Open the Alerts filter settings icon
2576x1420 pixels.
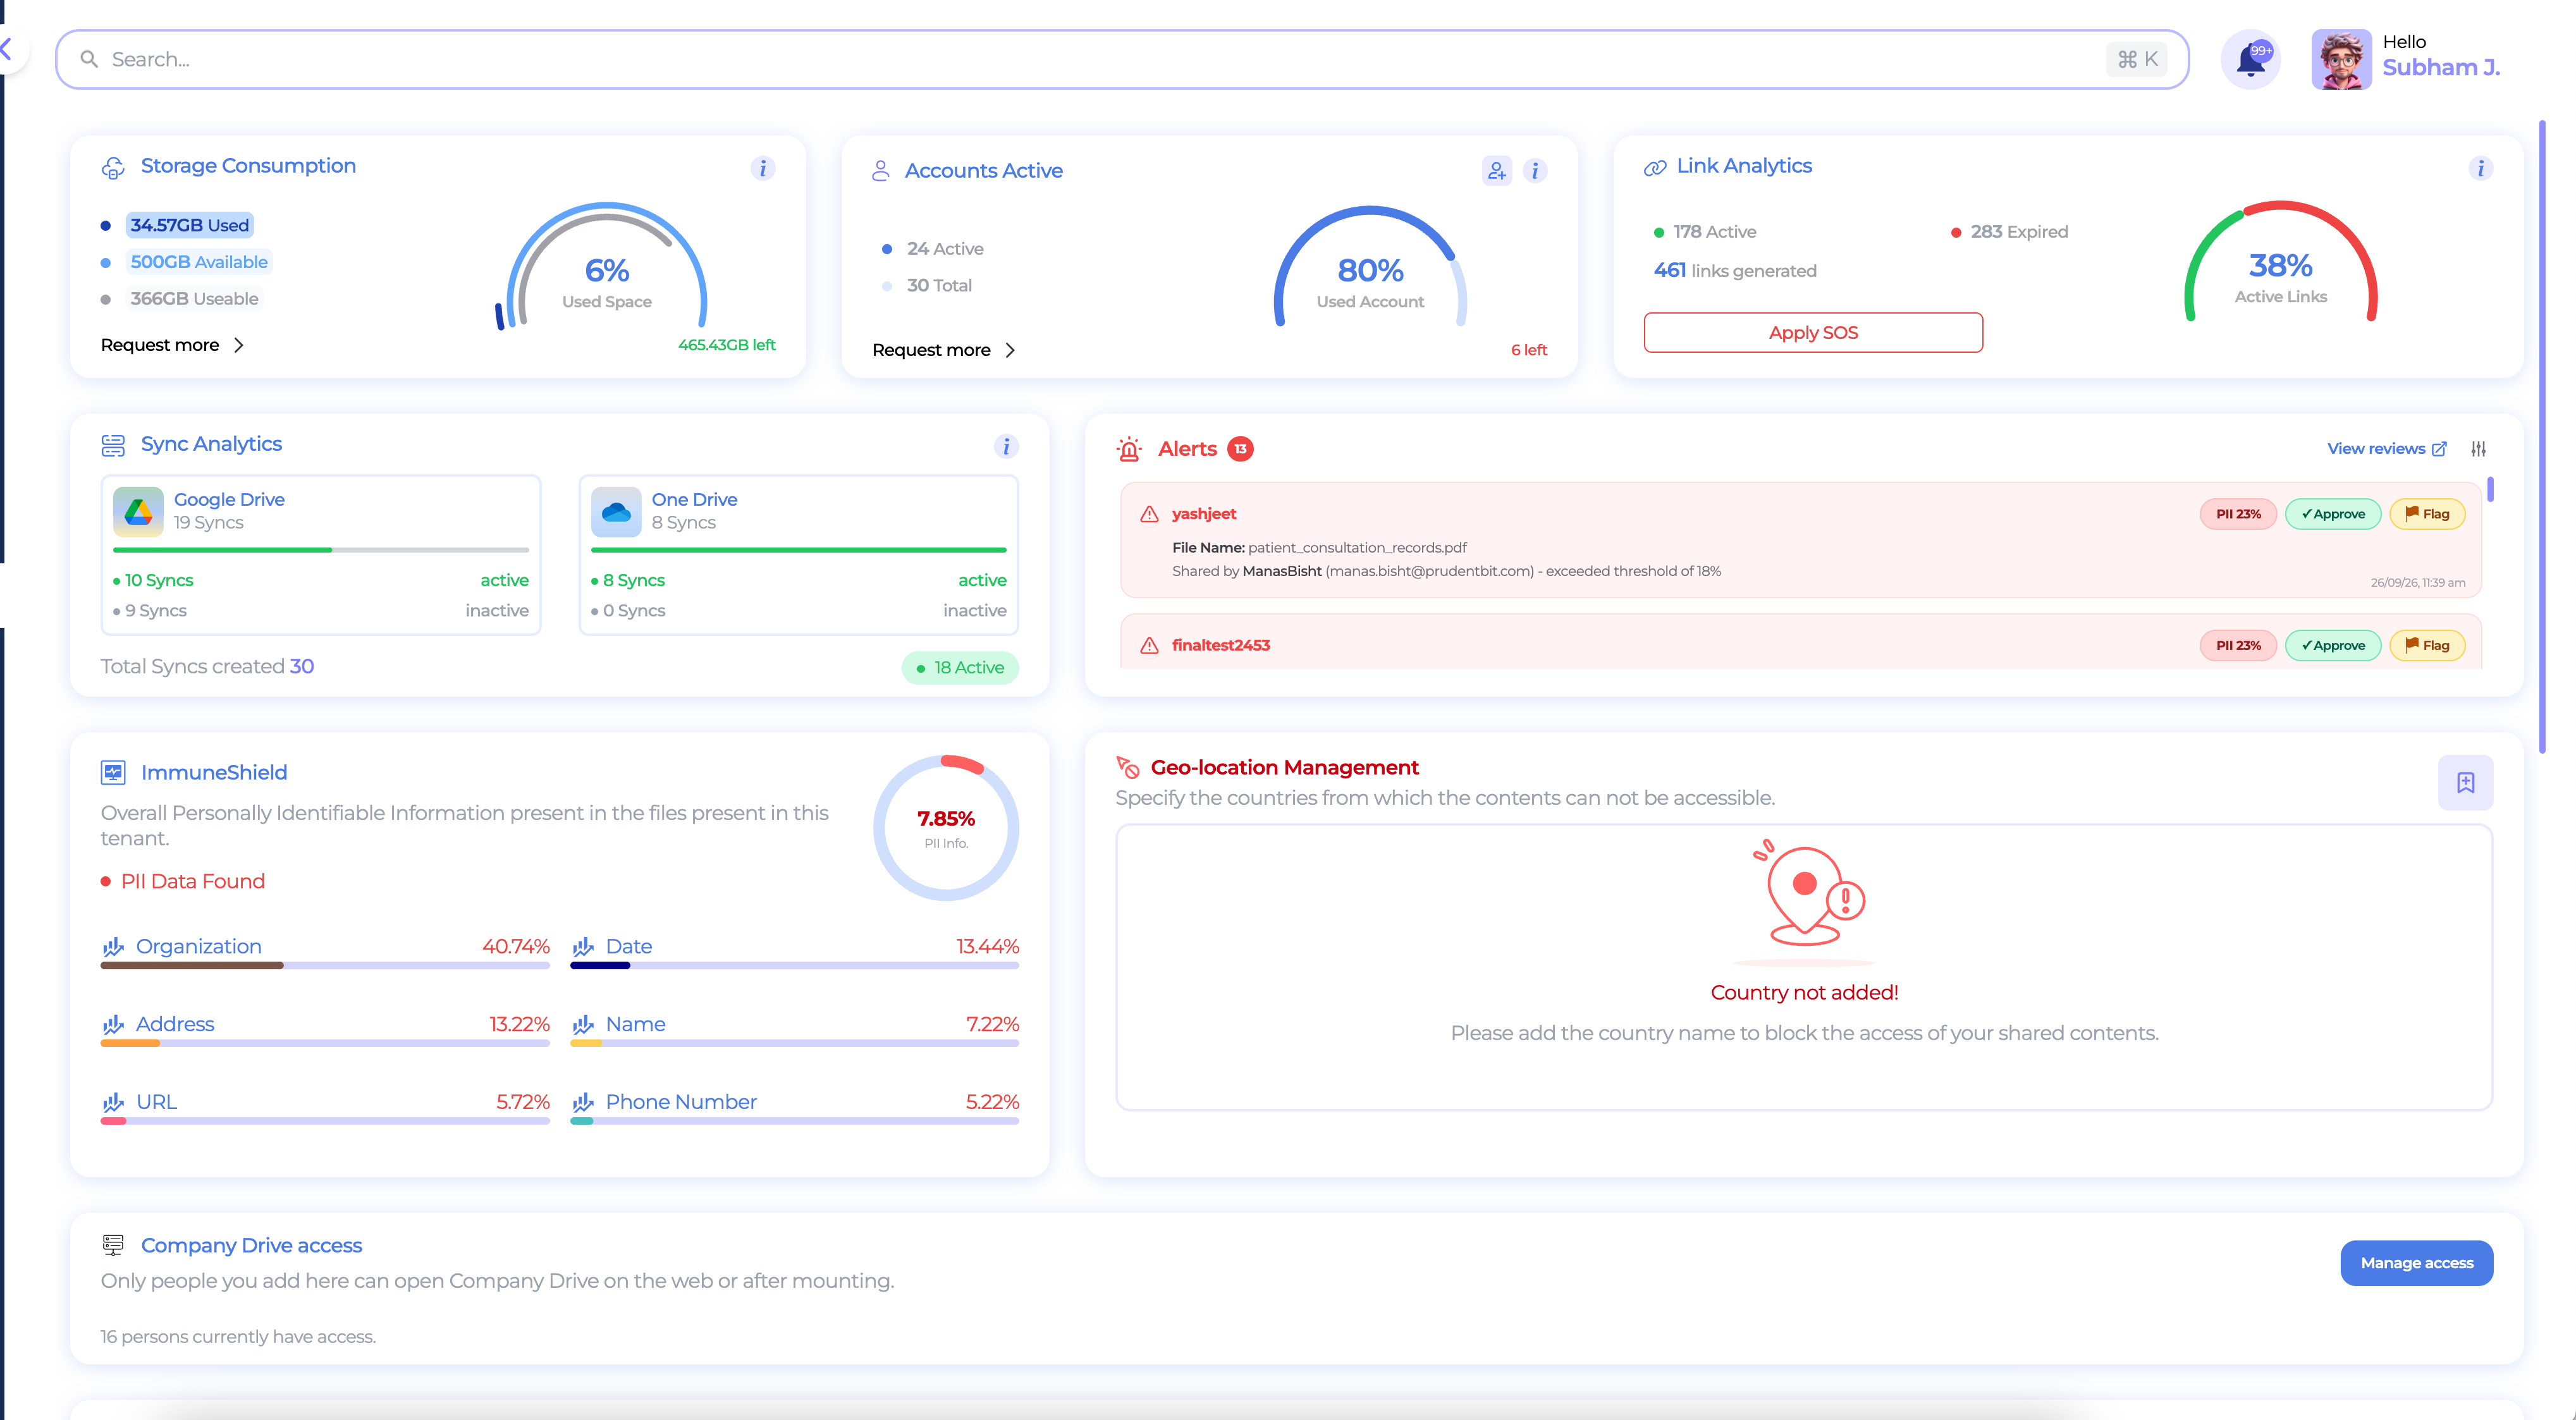coord(2478,449)
